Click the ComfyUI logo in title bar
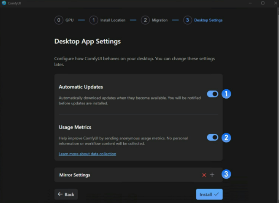 tap(4, 3)
